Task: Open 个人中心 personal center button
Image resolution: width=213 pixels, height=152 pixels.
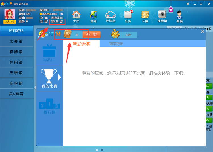Action: coord(9,22)
